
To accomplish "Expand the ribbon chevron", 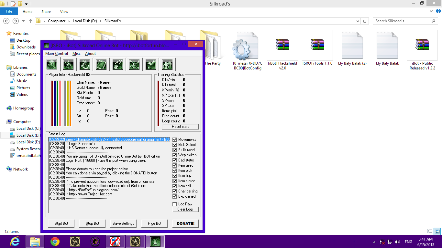I will [x=431, y=11].
